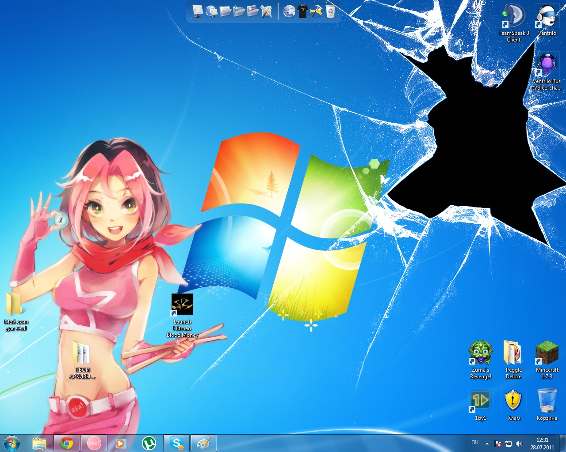Open the TeamSpeak 3 Client shortcut

click(x=513, y=23)
